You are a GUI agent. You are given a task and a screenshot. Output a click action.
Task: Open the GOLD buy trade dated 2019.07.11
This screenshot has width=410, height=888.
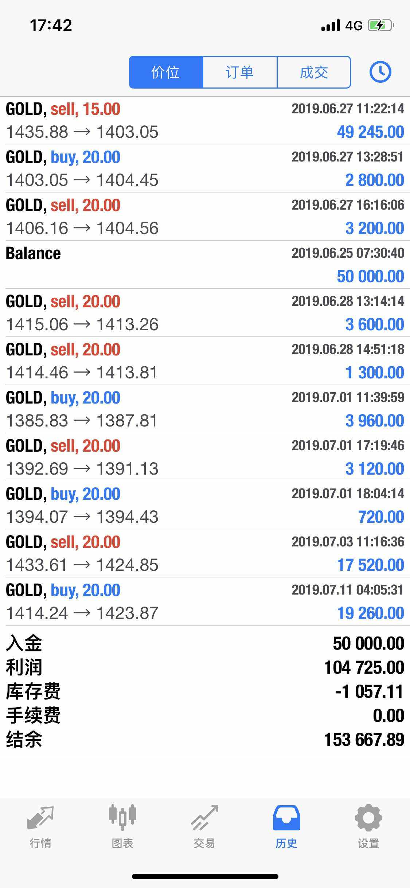pos(205,601)
